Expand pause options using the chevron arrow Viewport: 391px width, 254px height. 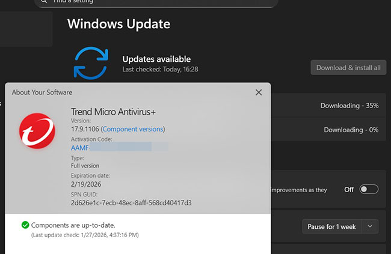pos(369,226)
